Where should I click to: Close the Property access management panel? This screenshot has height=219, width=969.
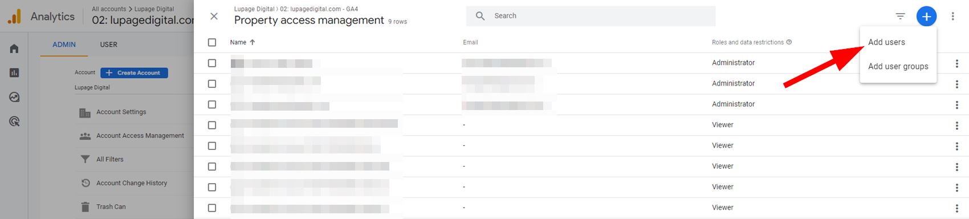tap(214, 17)
